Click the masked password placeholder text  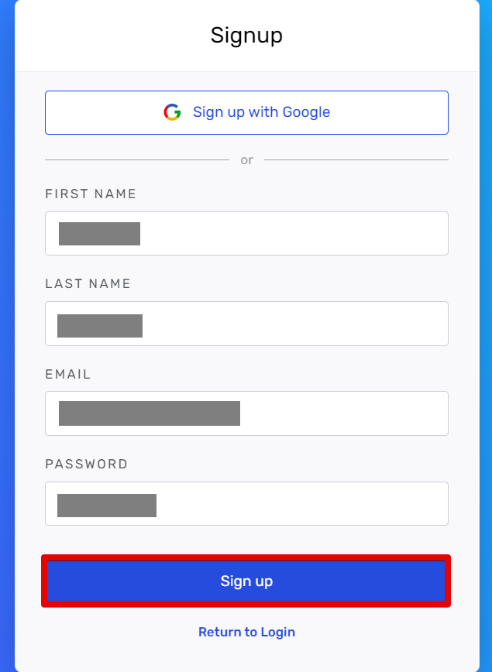pos(106,503)
